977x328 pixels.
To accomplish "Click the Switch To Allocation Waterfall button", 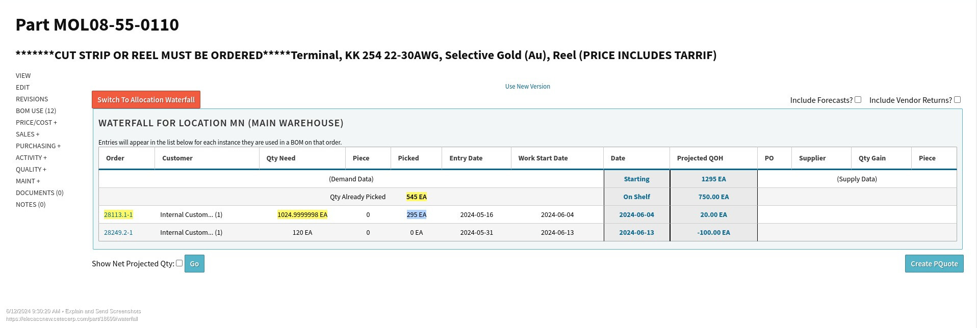I will pyautogui.click(x=146, y=100).
